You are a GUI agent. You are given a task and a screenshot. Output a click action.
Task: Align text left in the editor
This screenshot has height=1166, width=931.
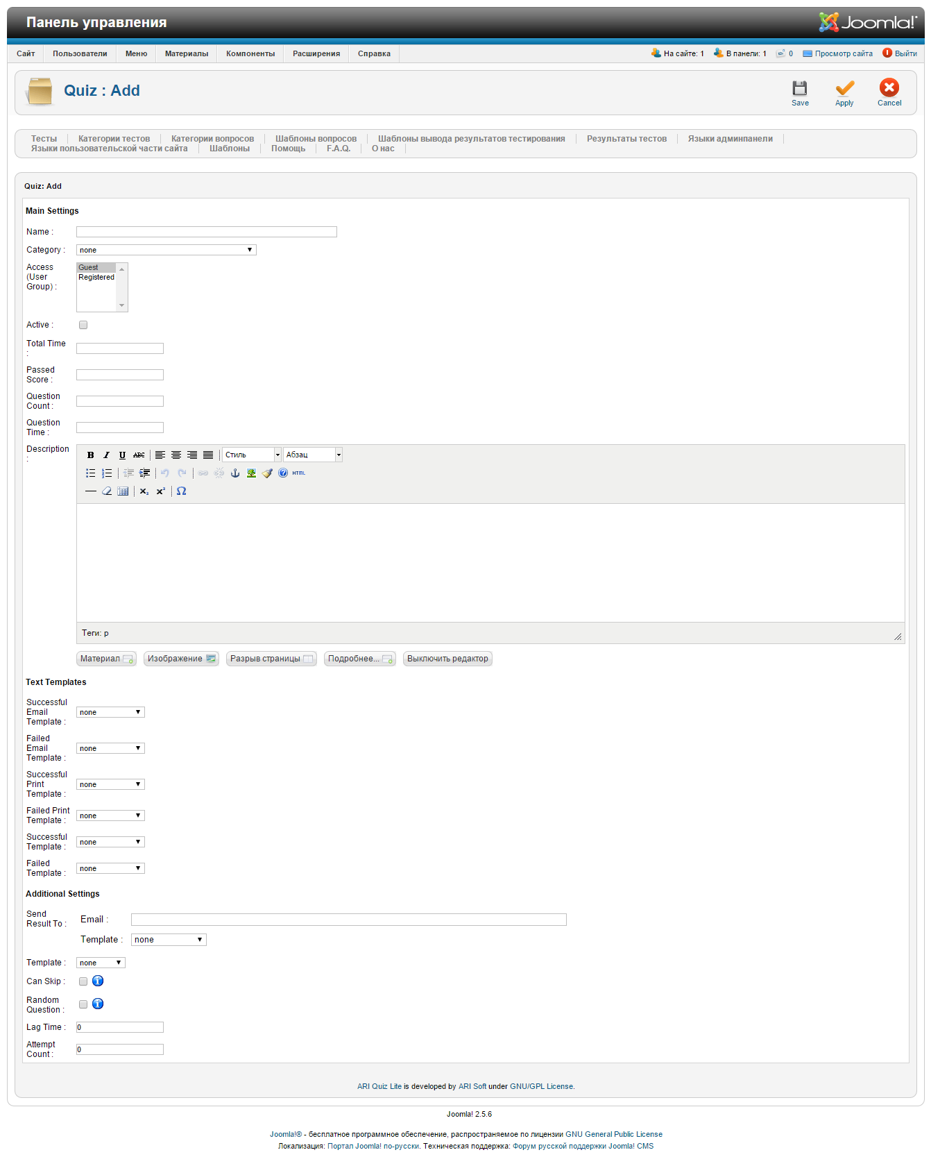click(x=160, y=455)
